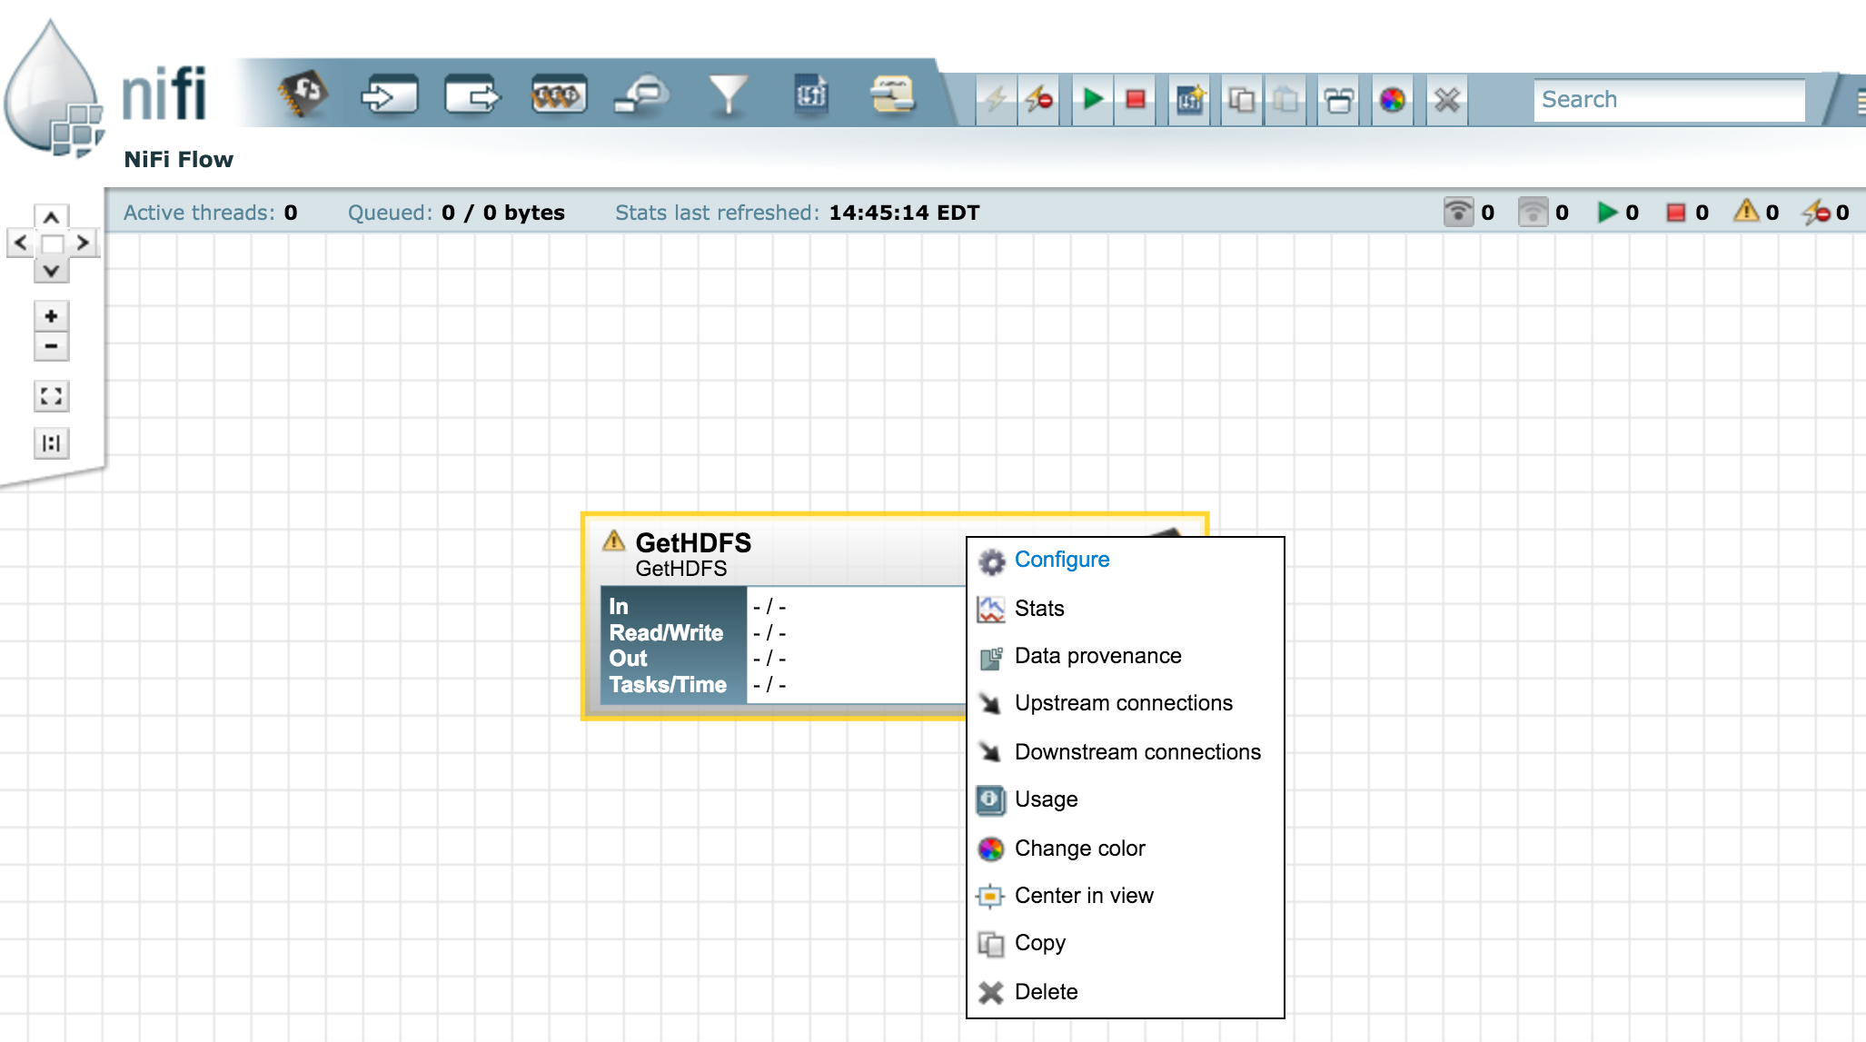Click the zoom in plus button

point(52,316)
